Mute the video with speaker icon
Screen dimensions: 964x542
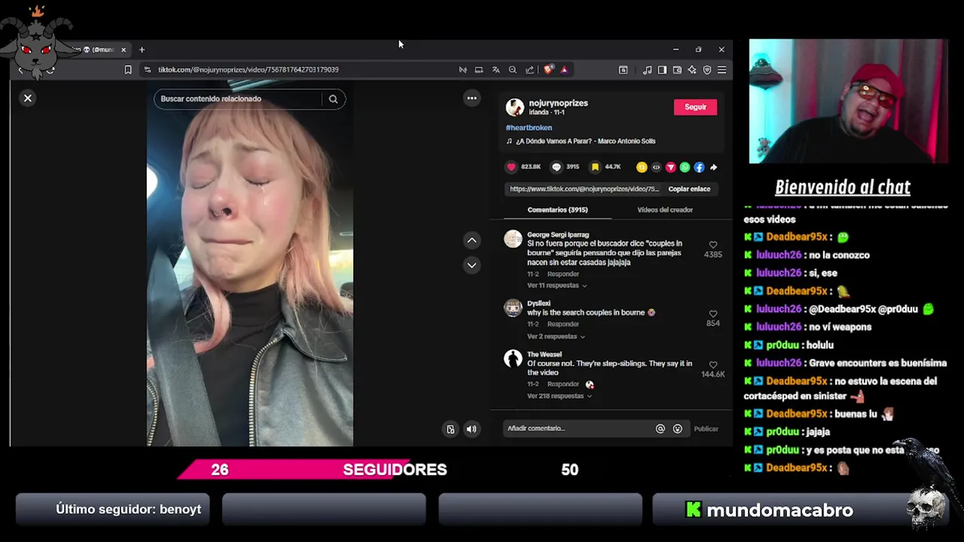(471, 429)
